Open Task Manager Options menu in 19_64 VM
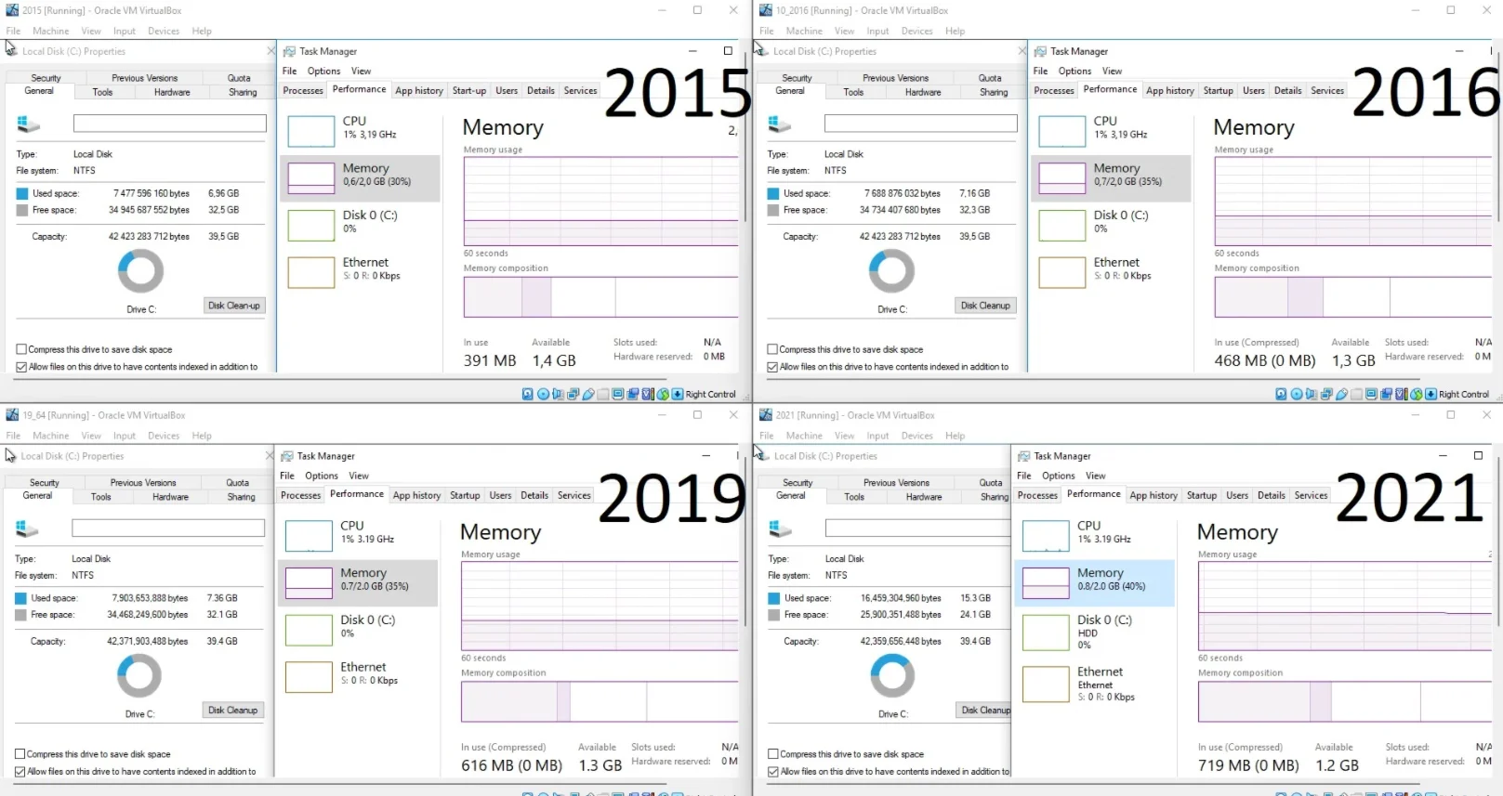 point(322,476)
